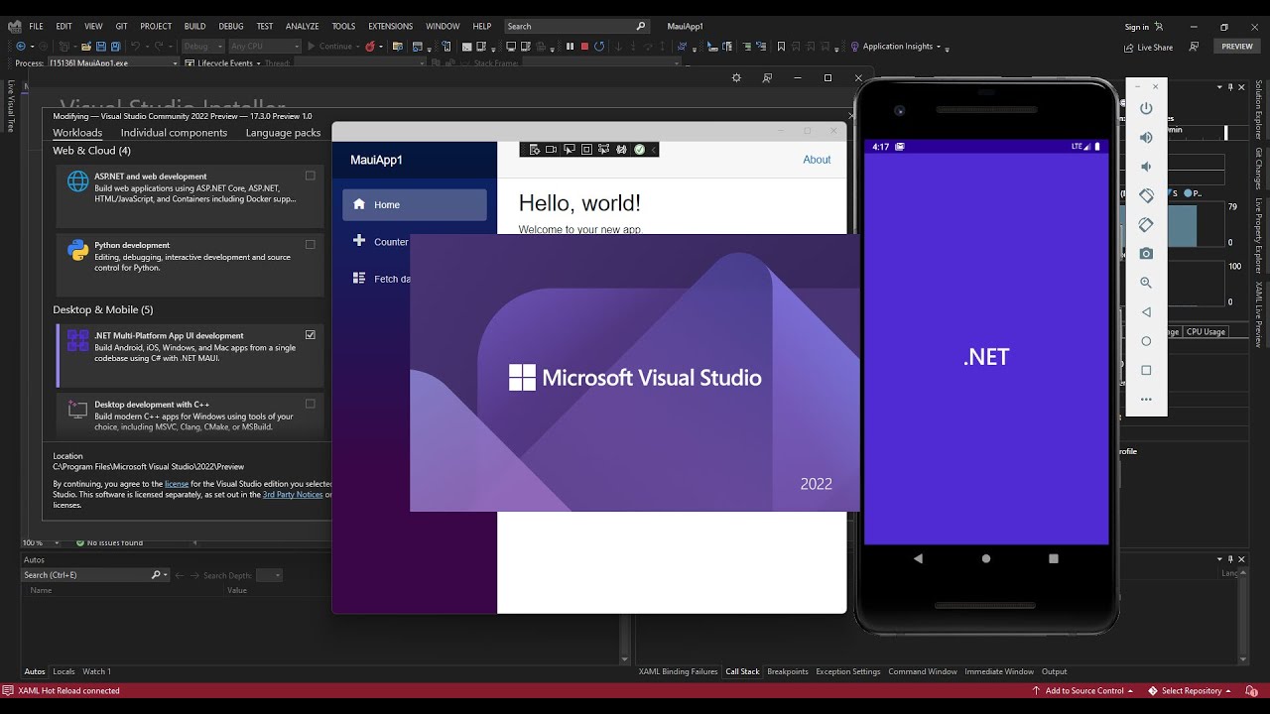Open the FILE menu
The image size is (1270, 714).
(x=36, y=26)
